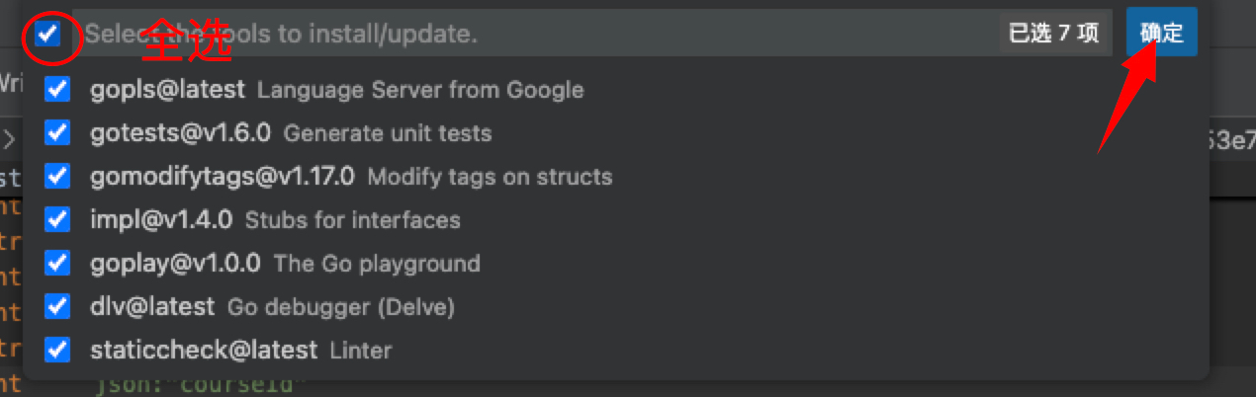Toggle the impl@v1.4.0 checkbox
Image resolution: width=1256 pixels, height=397 pixels.
(x=58, y=219)
